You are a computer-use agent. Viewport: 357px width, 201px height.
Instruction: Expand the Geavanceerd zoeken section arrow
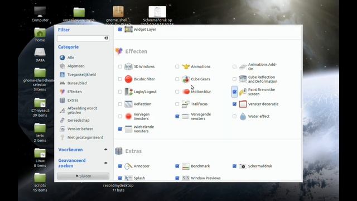pyautogui.click(x=105, y=163)
